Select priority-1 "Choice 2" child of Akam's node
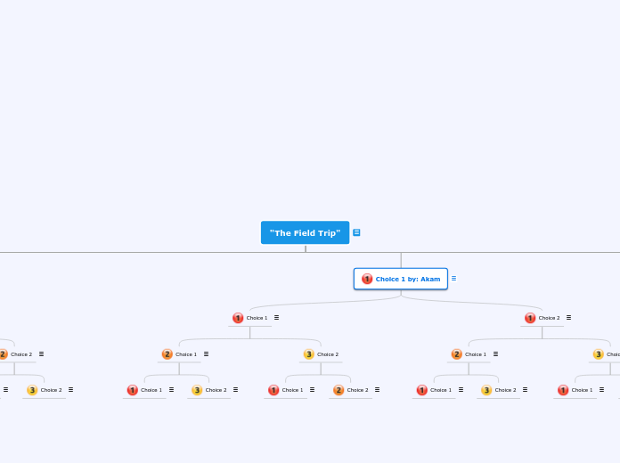This screenshot has width=620, height=463. pos(549,318)
